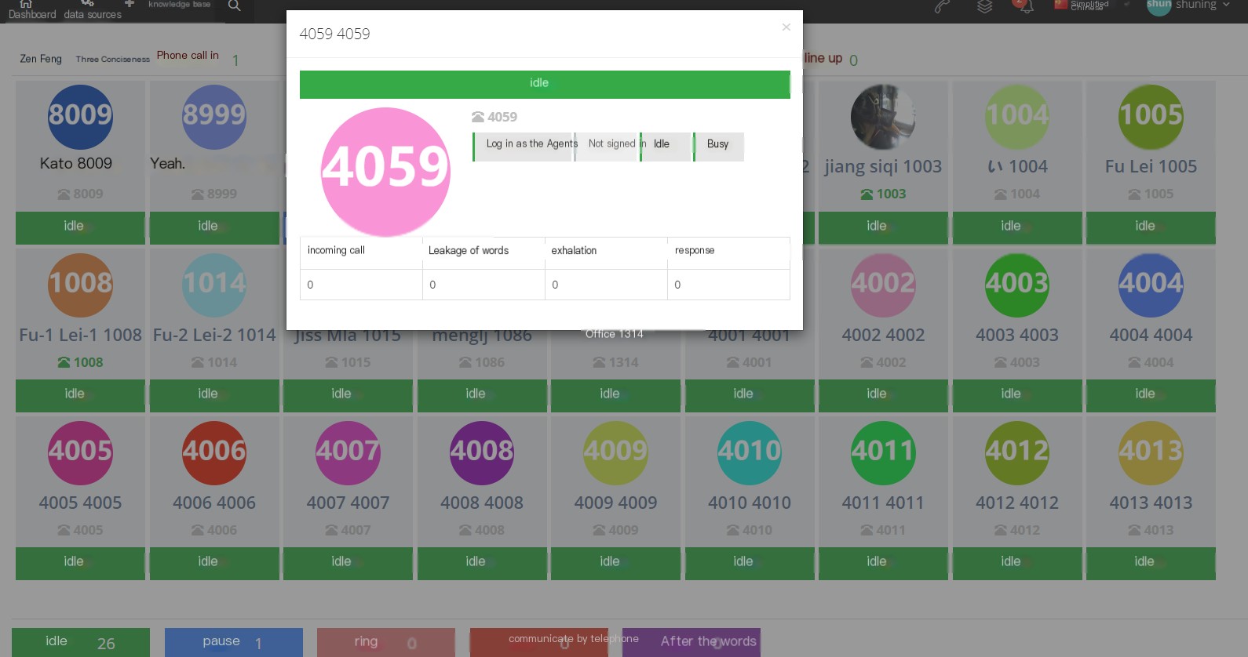Select the 4013 agent avatar circle
1248x657 pixels.
click(1151, 452)
